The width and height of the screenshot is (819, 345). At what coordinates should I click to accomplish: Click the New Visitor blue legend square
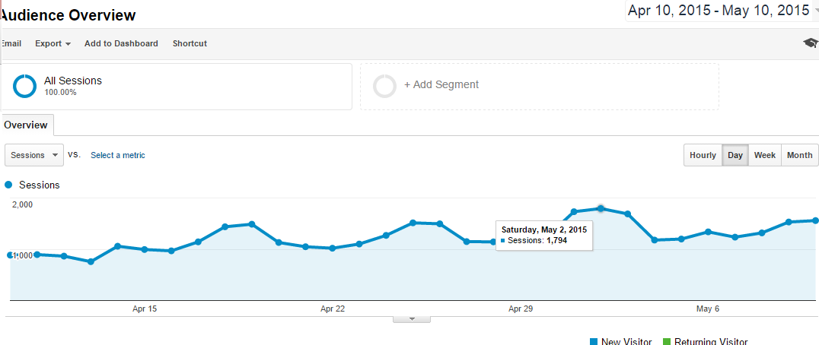point(594,342)
